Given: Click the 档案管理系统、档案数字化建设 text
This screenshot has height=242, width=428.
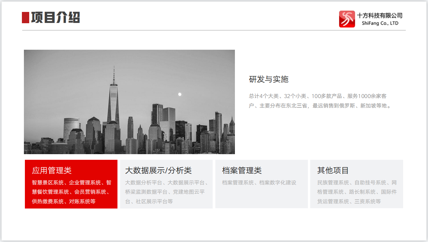Looking at the screenshot, I should click(259, 183).
